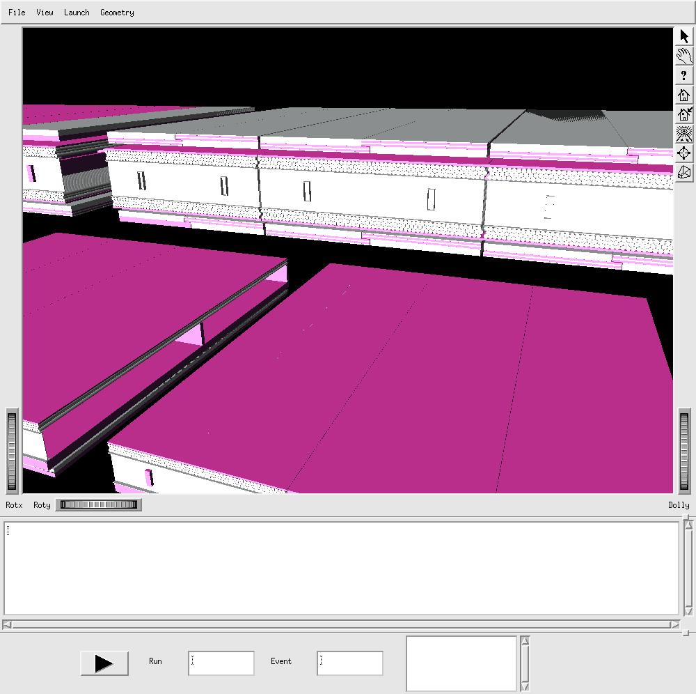The height and width of the screenshot is (694, 696).
Task: Select the pick arrow tool
Action: pyautogui.click(x=684, y=37)
